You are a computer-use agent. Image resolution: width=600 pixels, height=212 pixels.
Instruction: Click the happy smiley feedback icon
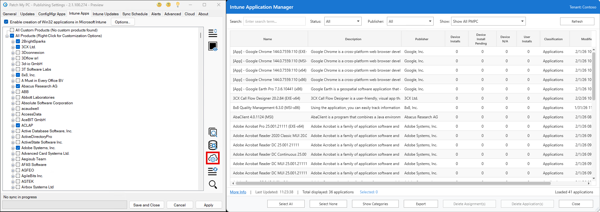pos(159,5)
